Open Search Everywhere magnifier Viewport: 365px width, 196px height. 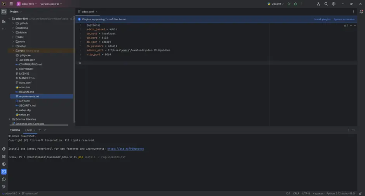326,4
